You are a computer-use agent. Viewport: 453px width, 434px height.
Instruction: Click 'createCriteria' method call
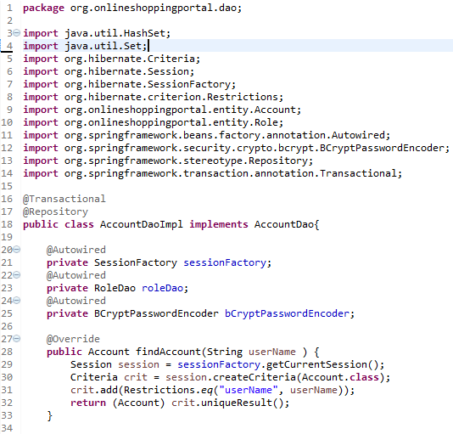point(254,377)
